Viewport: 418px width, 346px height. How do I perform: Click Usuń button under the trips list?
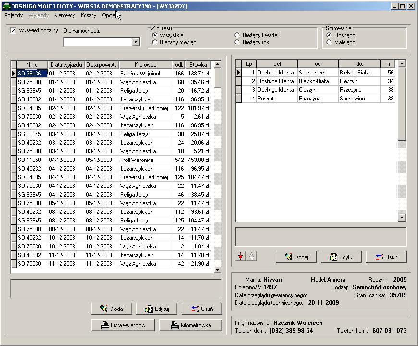tap(202, 309)
